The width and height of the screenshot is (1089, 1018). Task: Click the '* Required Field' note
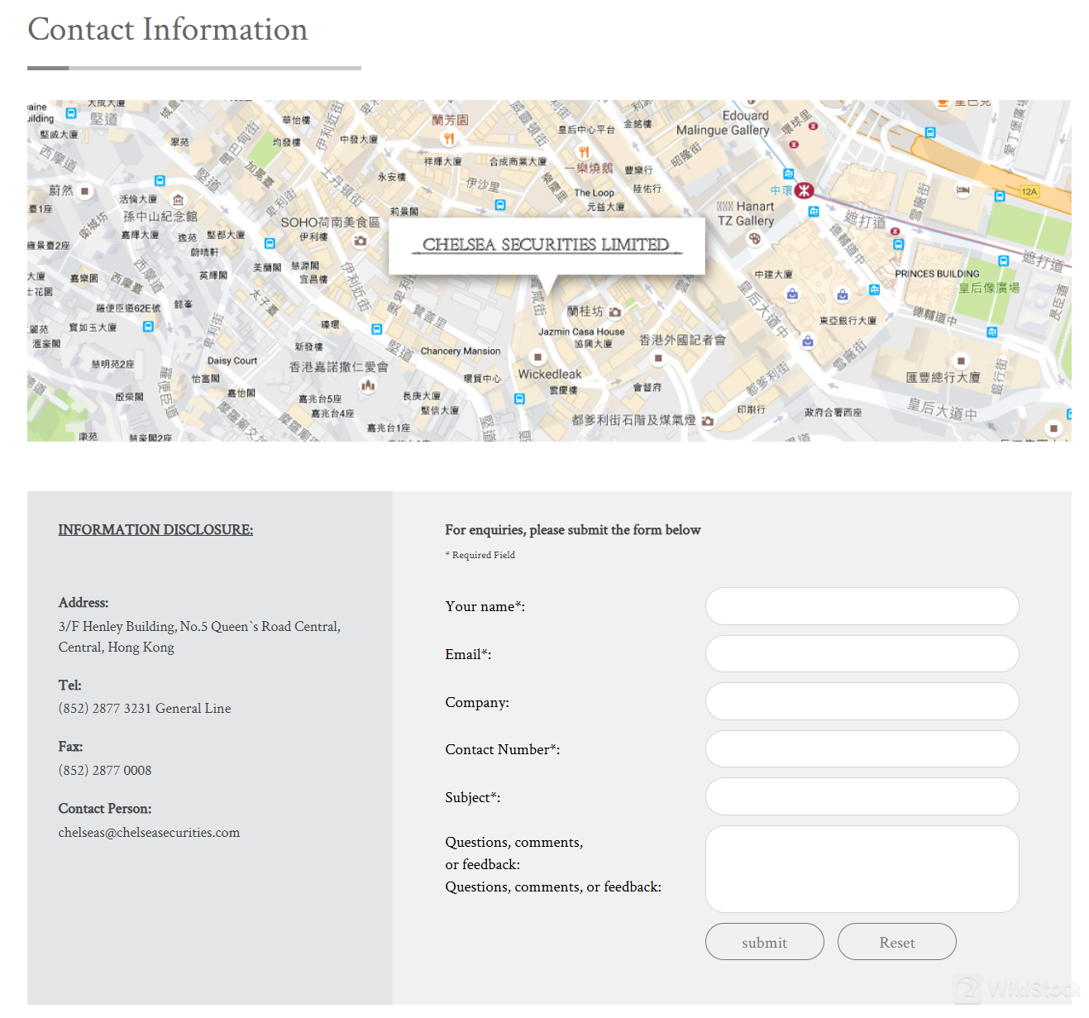point(480,555)
